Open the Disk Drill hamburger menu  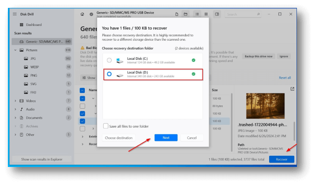(x=15, y=14)
